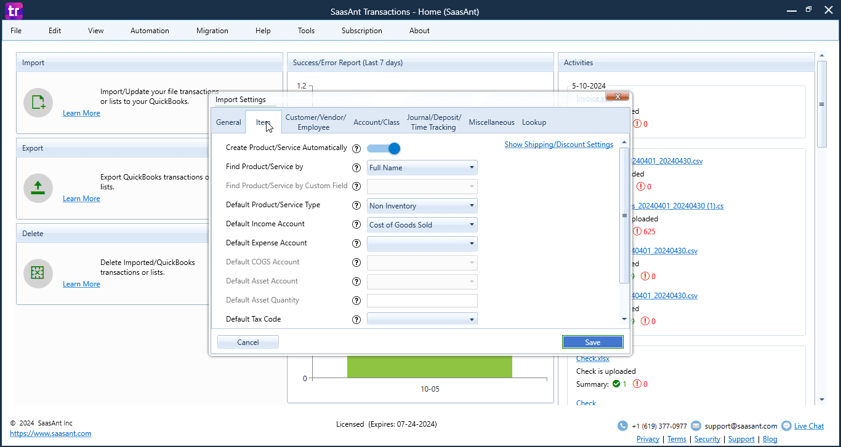The image size is (841, 447).
Task: Open help icon for Default Asset Account
Action: pyautogui.click(x=356, y=282)
